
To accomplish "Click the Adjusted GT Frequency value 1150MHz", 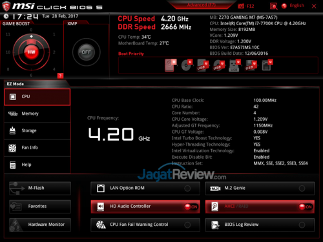I will tap(263, 125).
